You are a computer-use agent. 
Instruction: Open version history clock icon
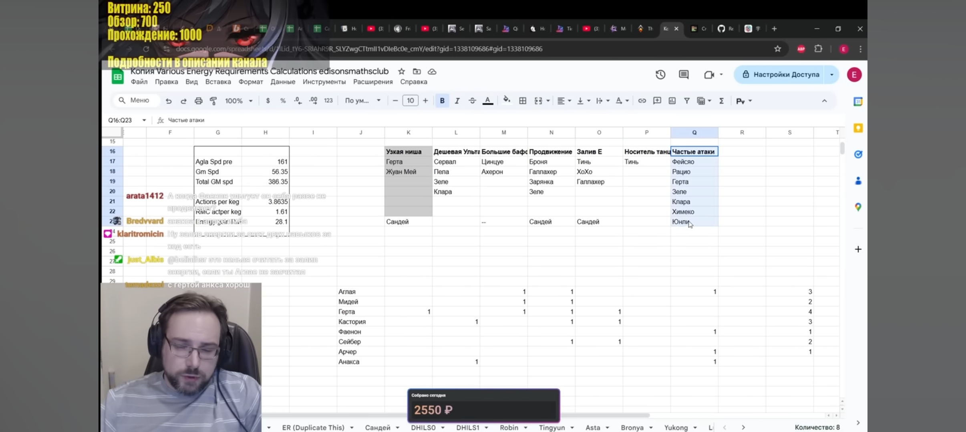tap(660, 75)
